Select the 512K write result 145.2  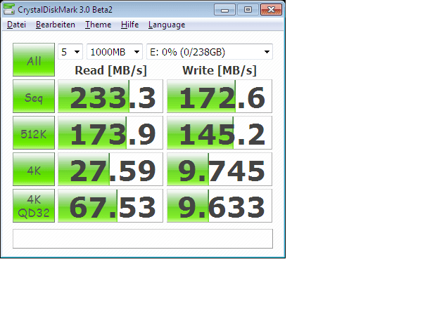pos(220,133)
